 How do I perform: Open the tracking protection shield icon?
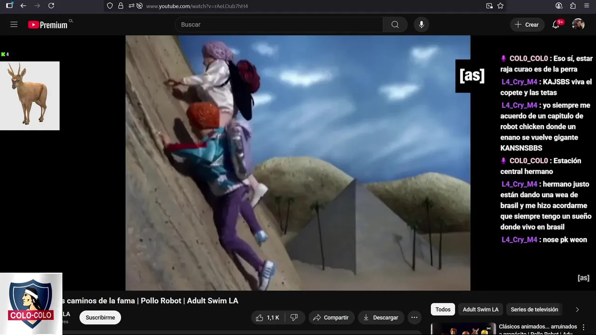pyautogui.click(x=110, y=6)
